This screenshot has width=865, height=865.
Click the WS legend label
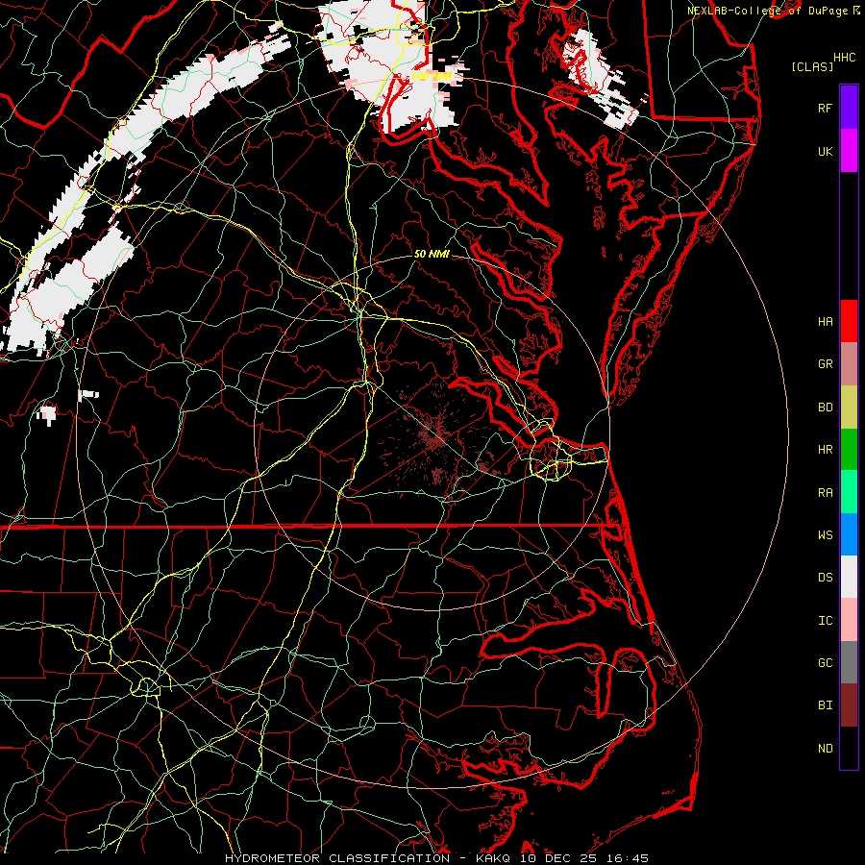coord(826,535)
